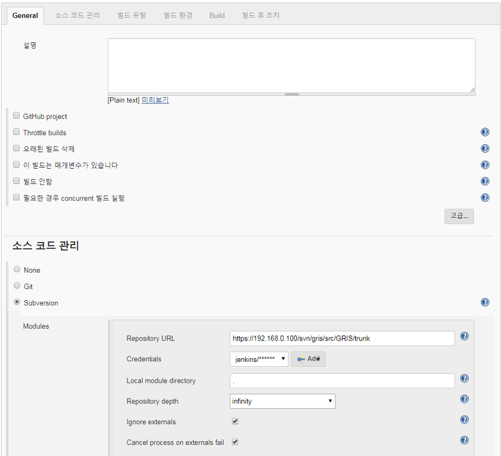The width and height of the screenshot is (501, 456).
Task: Click the Local module directory field
Action: tap(342, 381)
